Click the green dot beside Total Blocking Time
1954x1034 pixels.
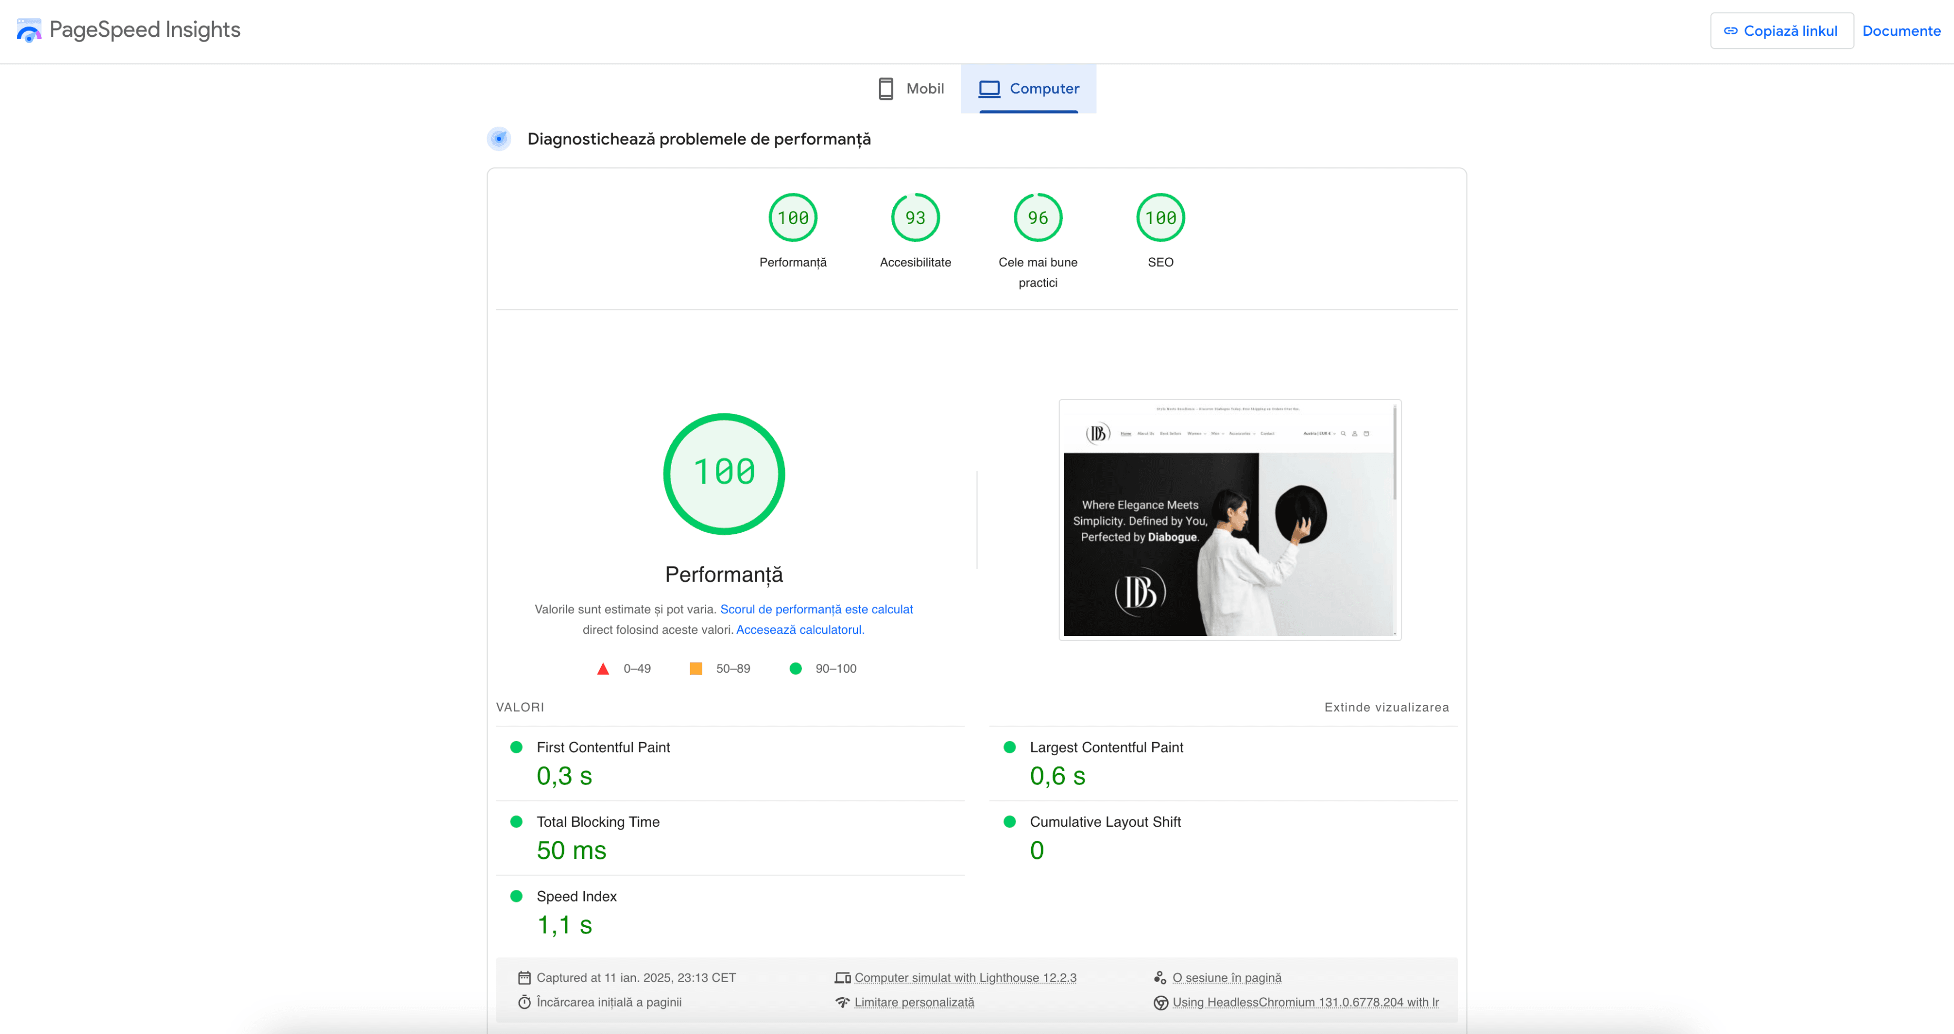(x=516, y=822)
